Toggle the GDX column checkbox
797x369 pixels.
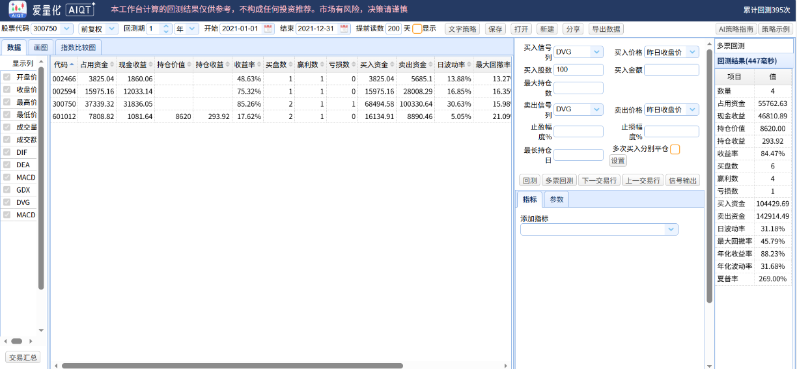(x=7, y=190)
